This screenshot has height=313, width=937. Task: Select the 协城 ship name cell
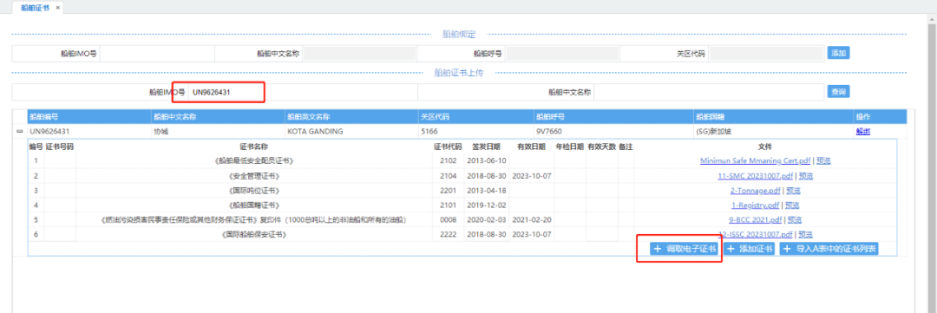218,132
